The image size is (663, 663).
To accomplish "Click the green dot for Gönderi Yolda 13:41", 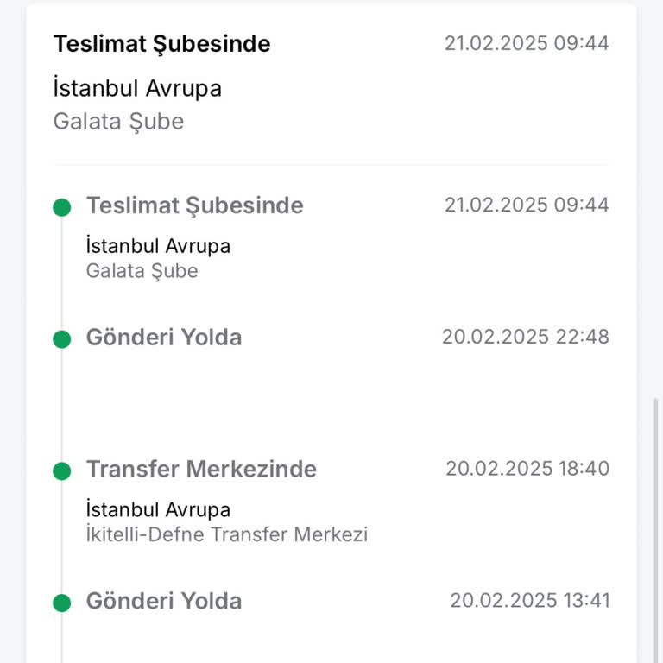I will (x=61, y=603).
